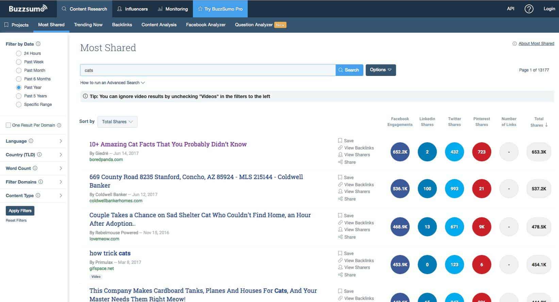Click the Content Type info icon

(38, 195)
